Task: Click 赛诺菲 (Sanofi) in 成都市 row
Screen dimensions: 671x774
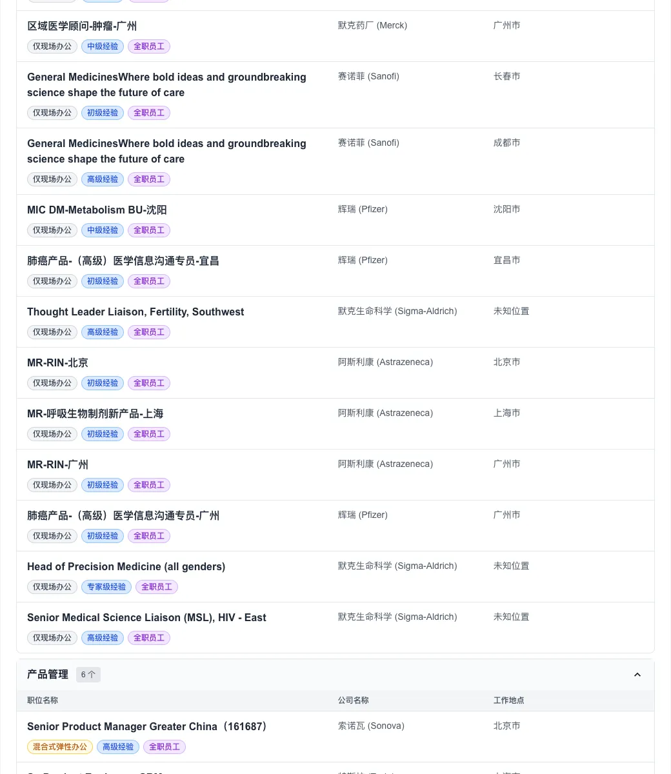Action: click(x=368, y=143)
